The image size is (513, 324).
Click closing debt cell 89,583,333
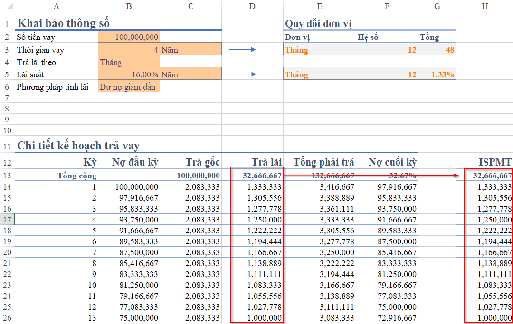click(387, 230)
